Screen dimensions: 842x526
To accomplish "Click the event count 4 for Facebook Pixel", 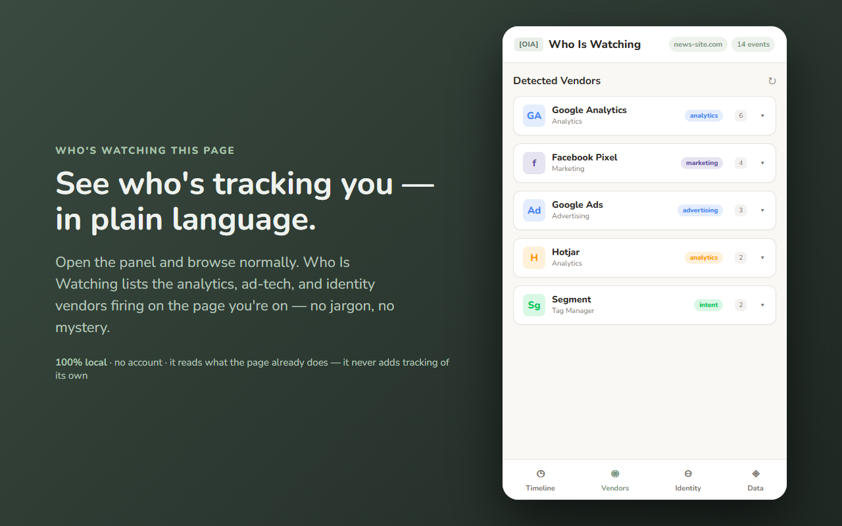I will tap(741, 163).
